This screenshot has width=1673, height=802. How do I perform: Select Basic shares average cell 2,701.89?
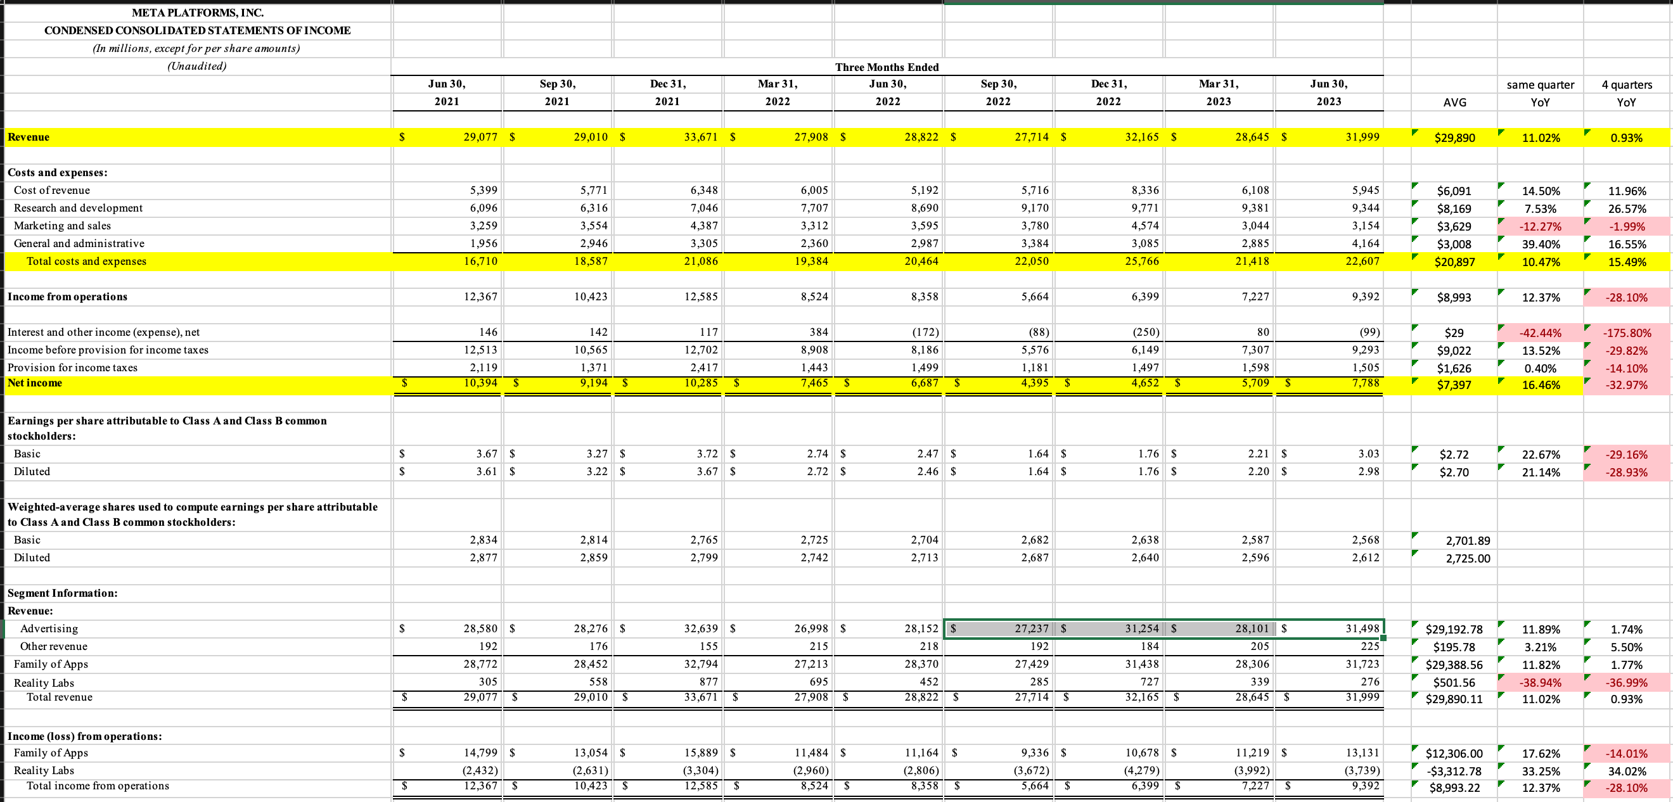(x=1467, y=540)
